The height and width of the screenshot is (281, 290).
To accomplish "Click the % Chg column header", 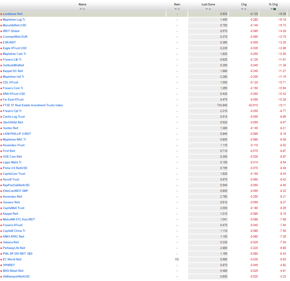I will 273,4.
